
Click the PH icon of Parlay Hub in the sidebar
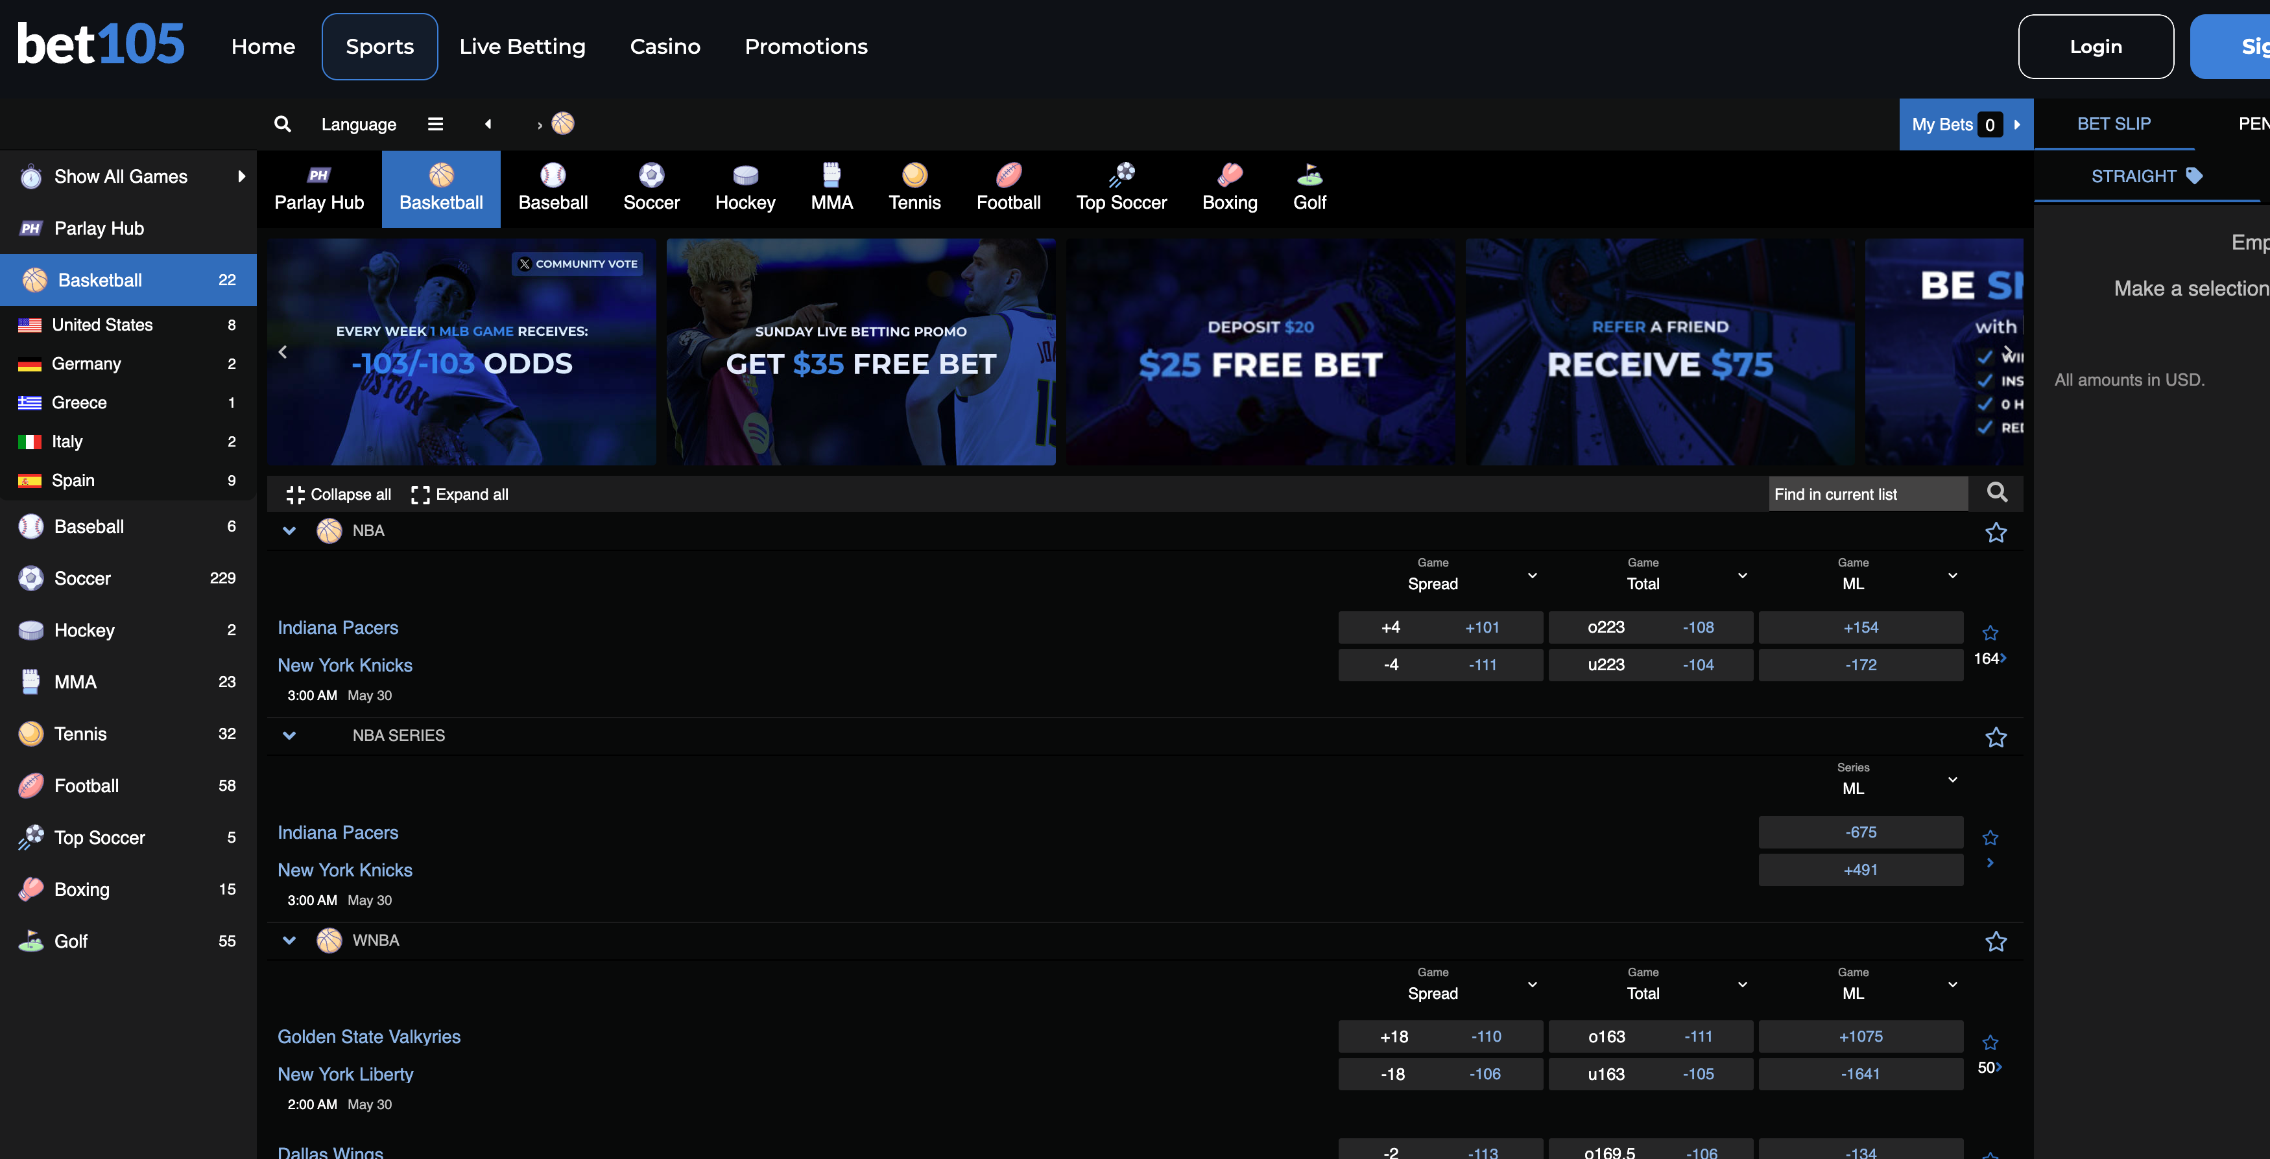point(31,229)
